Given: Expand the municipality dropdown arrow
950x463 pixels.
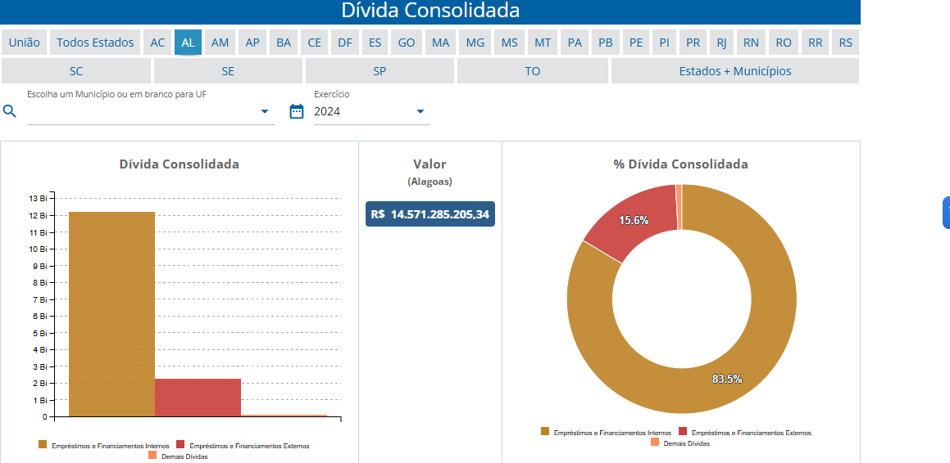Looking at the screenshot, I should (265, 111).
